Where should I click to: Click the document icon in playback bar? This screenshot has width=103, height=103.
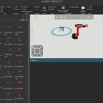(86, 17)
